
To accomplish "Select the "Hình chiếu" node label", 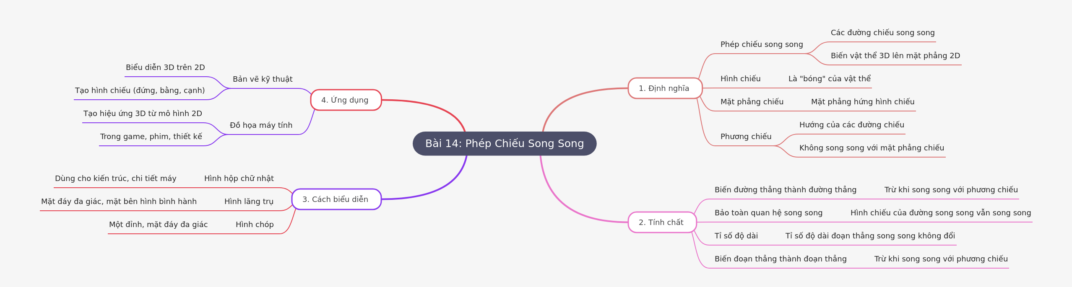I will click(x=740, y=79).
